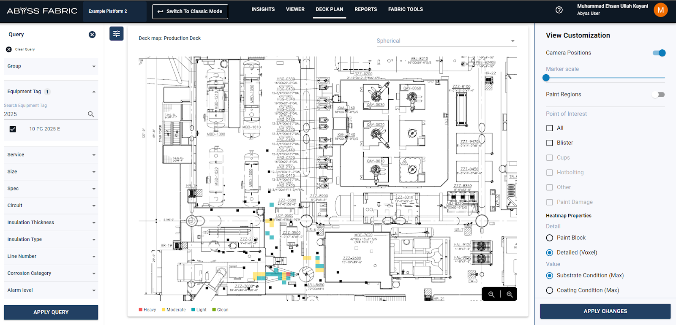Click the Clear Query icon
This screenshot has height=325, width=676.
9,49
